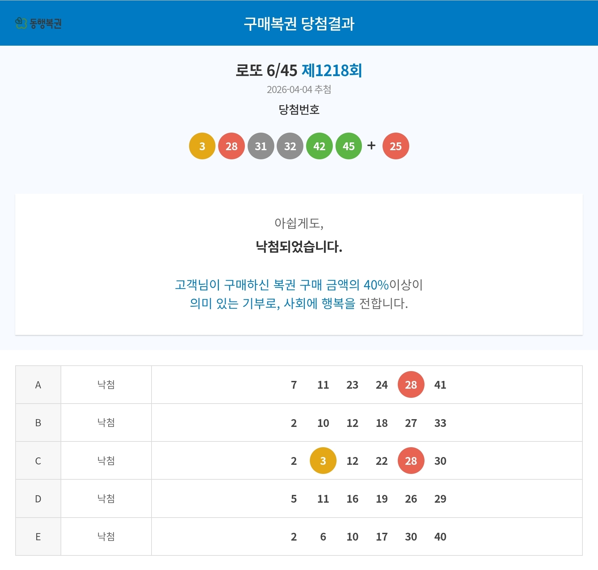This screenshot has height=570, width=598.
Task: Click the 낙첨 result in row A
Action: pyautogui.click(x=106, y=385)
